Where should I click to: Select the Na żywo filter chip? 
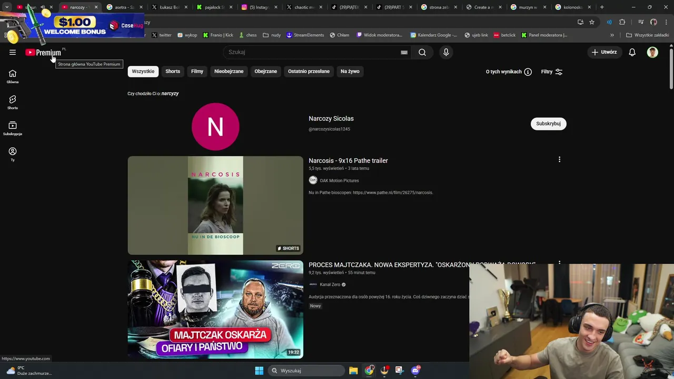coord(350,72)
